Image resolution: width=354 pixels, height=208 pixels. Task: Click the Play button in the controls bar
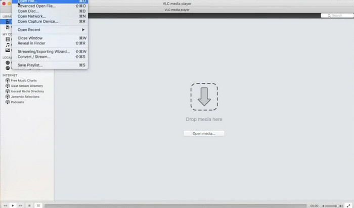pyautogui.click(x=13, y=205)
